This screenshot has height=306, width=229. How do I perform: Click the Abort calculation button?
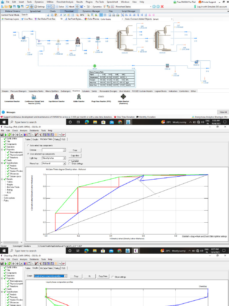70,7
